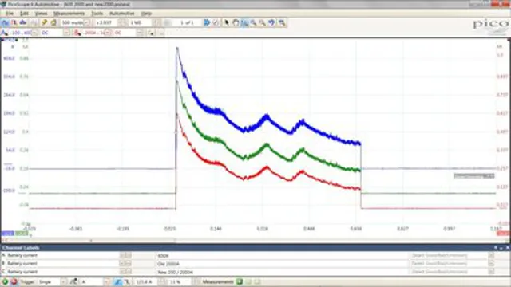Click the icon after channel B coupling

[151, 33]
